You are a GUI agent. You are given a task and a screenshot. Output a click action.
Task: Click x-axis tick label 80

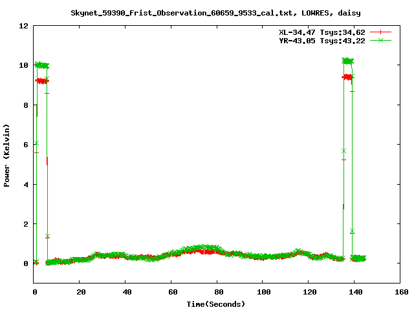click(219, 292)
